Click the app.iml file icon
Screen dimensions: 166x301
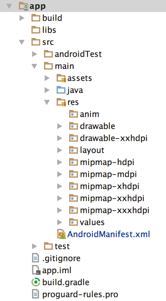[x=36, y=270]
